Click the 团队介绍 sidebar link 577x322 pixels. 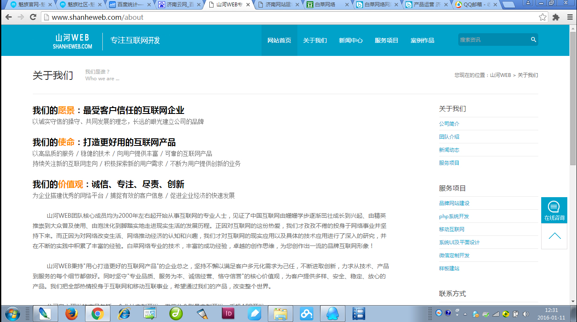coord(449,137)
